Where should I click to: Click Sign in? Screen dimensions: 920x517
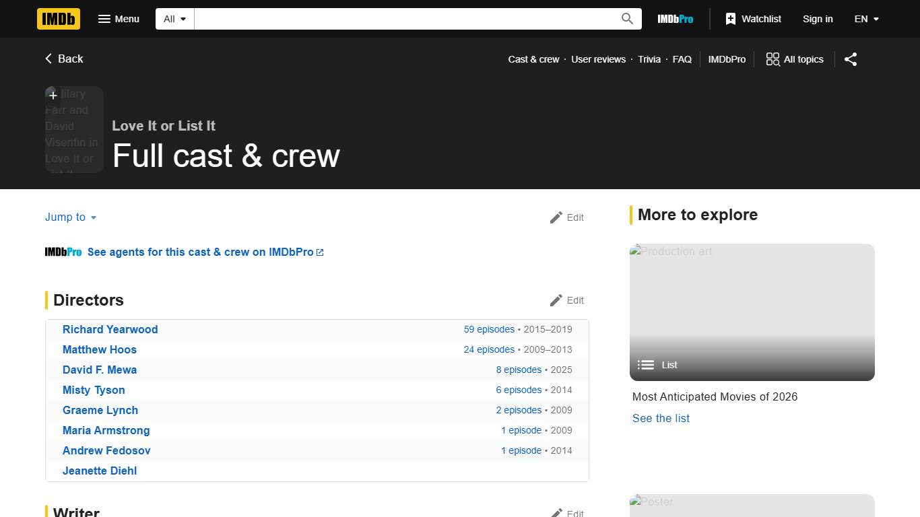[x=818, y=19]
